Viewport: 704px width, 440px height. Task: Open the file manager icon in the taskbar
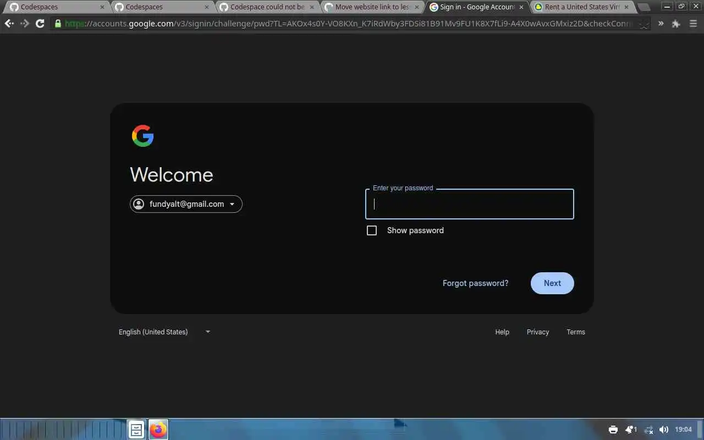(x=136, y=430)
